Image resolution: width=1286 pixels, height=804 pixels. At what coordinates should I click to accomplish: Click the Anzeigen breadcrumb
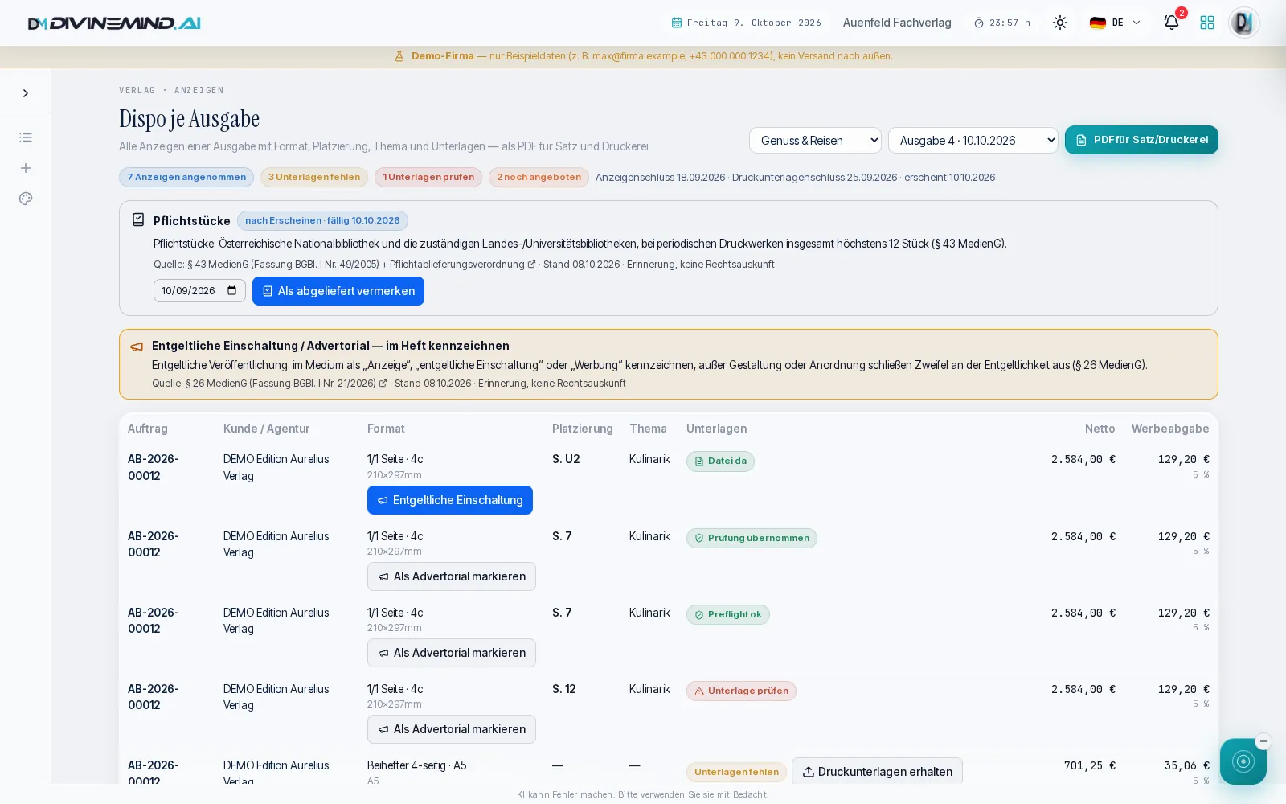(199, 90)
